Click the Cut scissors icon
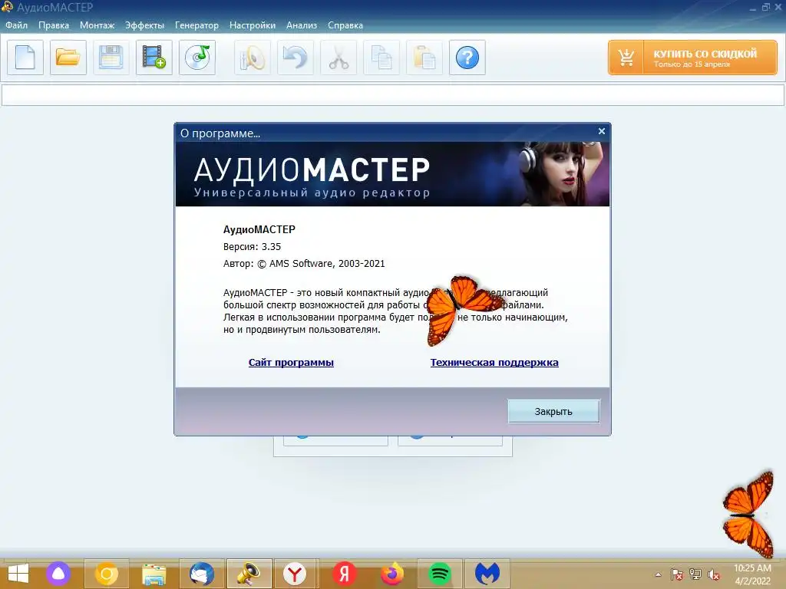Viewport: 786px width, 589px height. point(339,58)
